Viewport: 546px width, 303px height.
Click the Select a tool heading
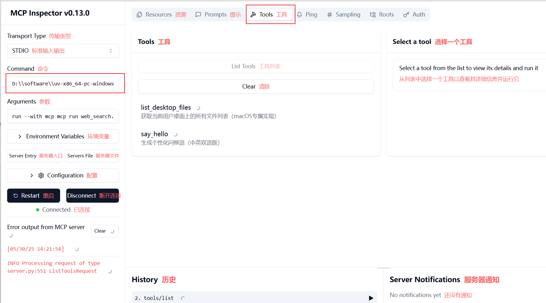coord(412,42)
